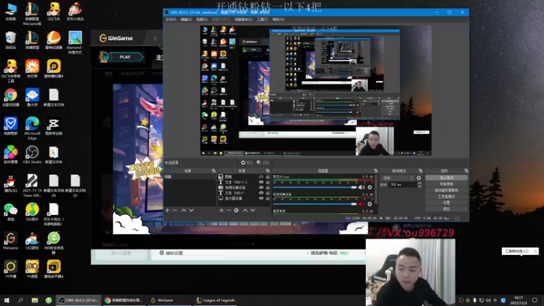Screen dimensions: 544x306
Task: Toggle visibility of 文本 (GDI+) source
Action: pyautogui.click(x=261, y=193)
